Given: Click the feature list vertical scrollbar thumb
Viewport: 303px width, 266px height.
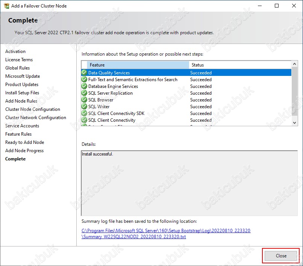Looking at the screenshot, I should click(x=294, y=92).
